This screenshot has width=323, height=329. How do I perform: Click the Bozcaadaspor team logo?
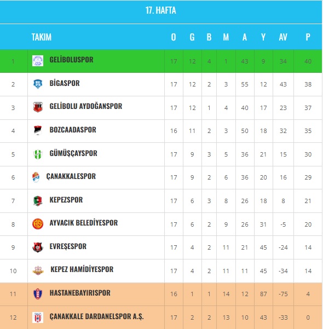[38, 130]
